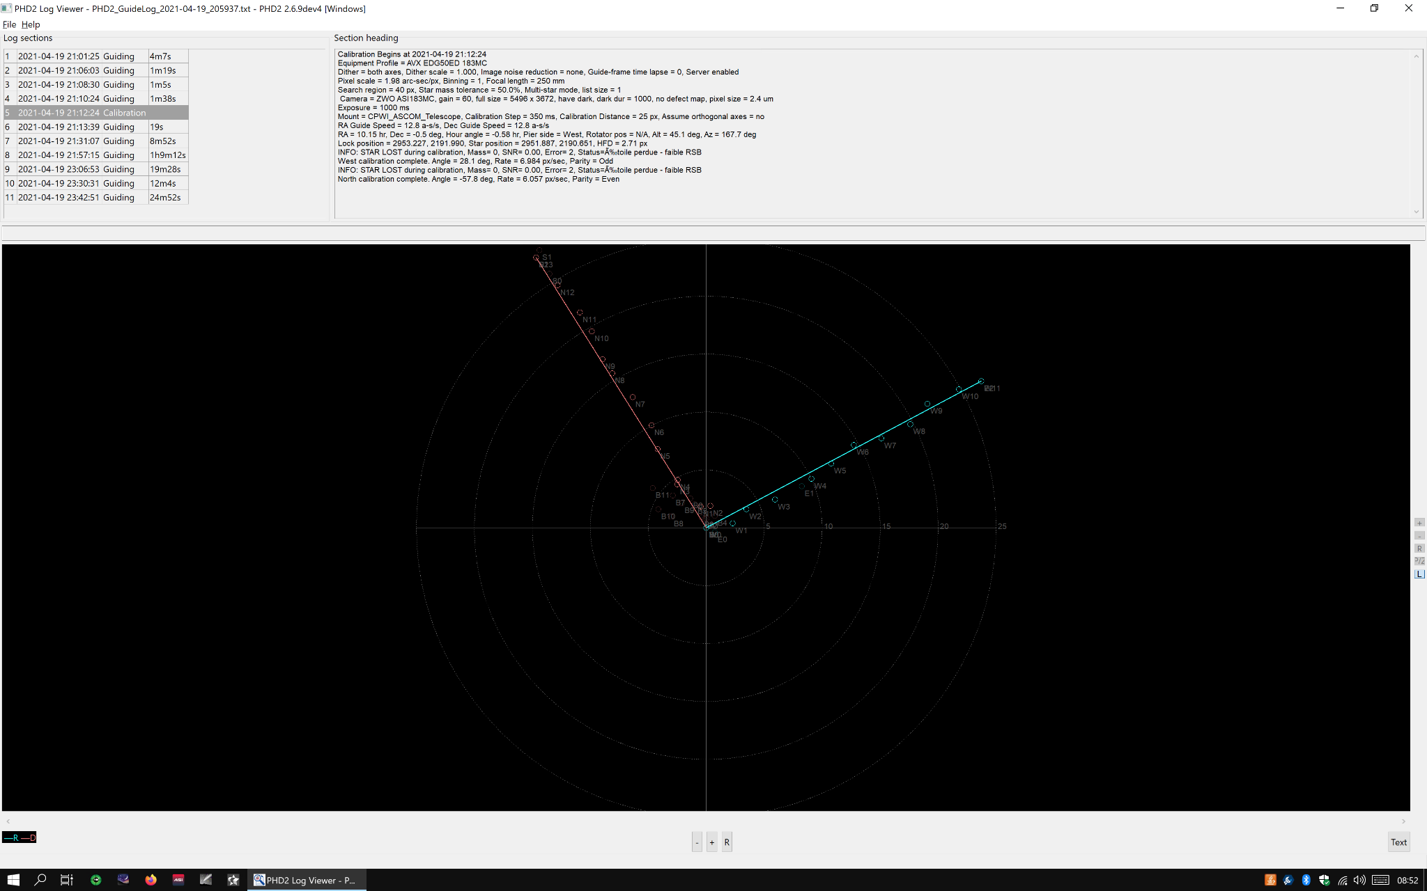This screenshot has width=1427, height=891.
Task: Click the blue hexagon tray icon
Action: (x=1288, y=880)
